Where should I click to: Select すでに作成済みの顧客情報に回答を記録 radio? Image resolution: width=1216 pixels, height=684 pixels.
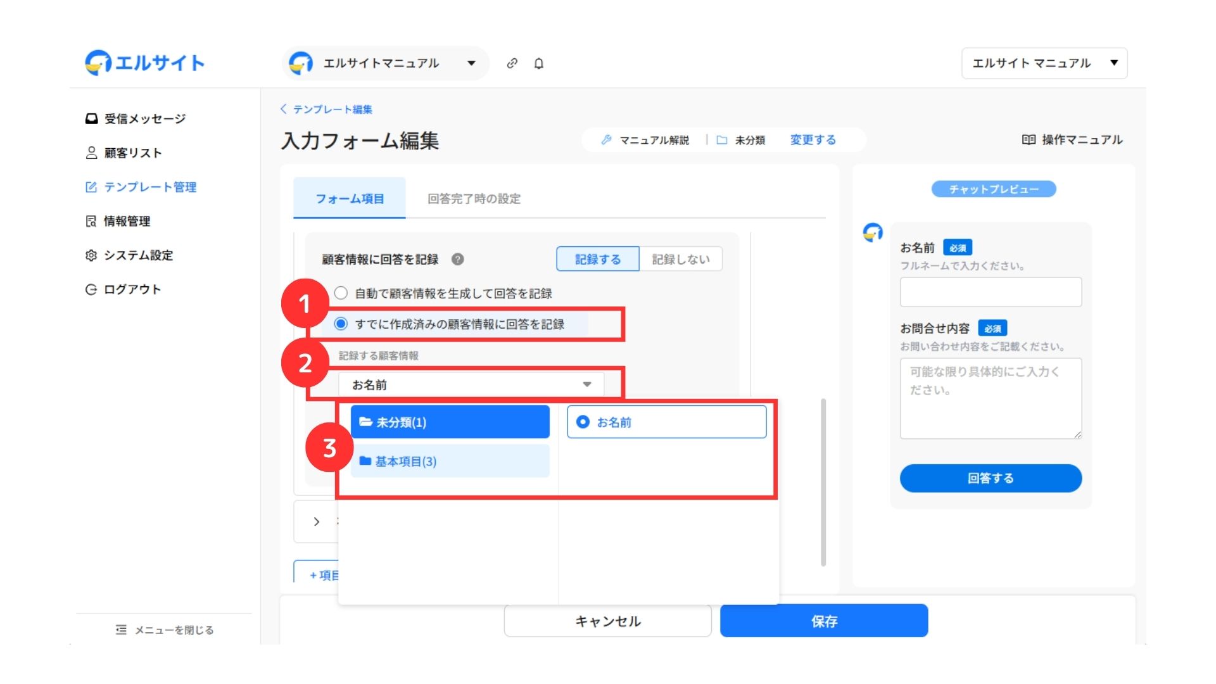[341, 324]
